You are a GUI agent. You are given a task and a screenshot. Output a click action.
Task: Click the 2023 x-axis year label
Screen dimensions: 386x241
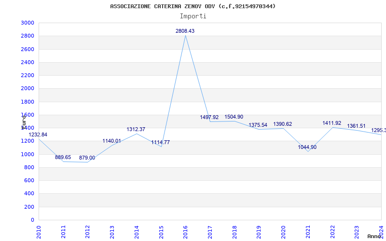point(357,232)
